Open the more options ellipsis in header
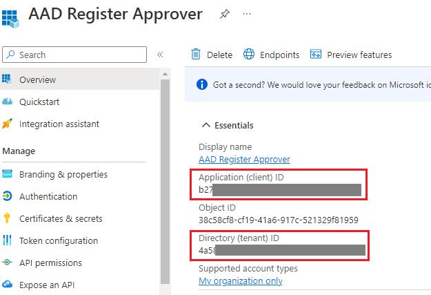431x295 pixels. click(247, 14)
